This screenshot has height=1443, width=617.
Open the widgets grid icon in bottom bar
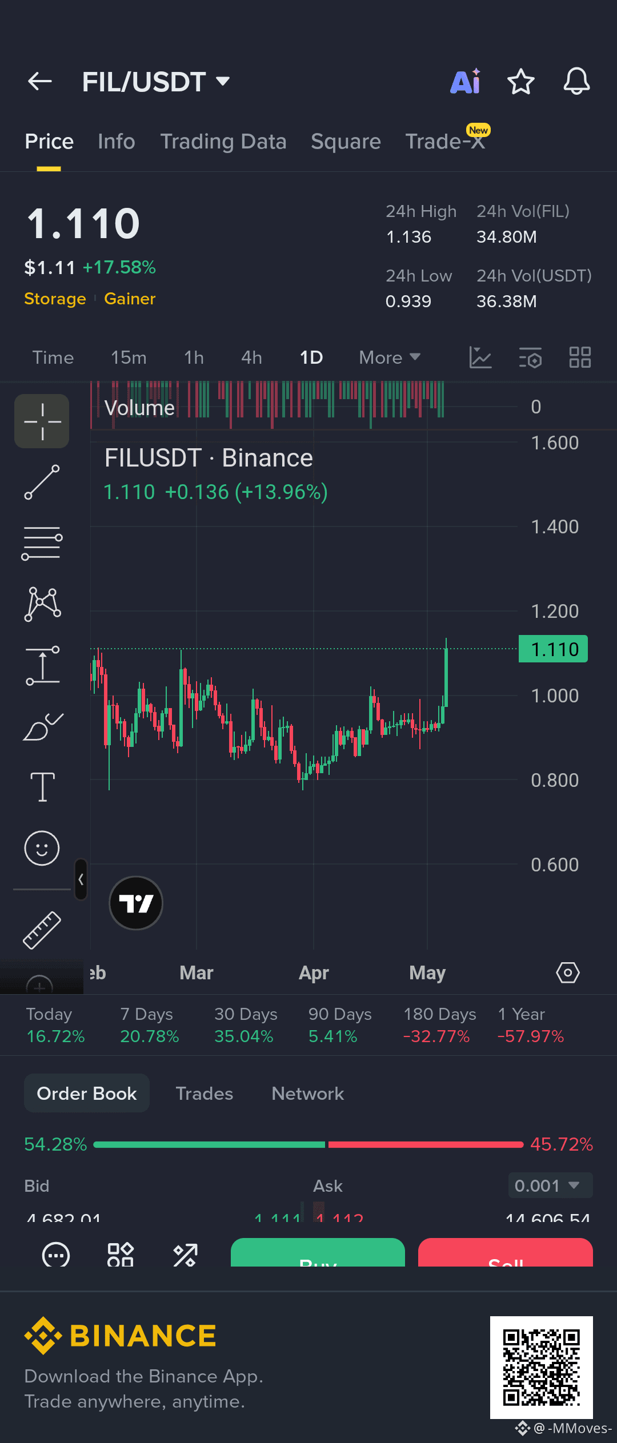click(121, 1254)
